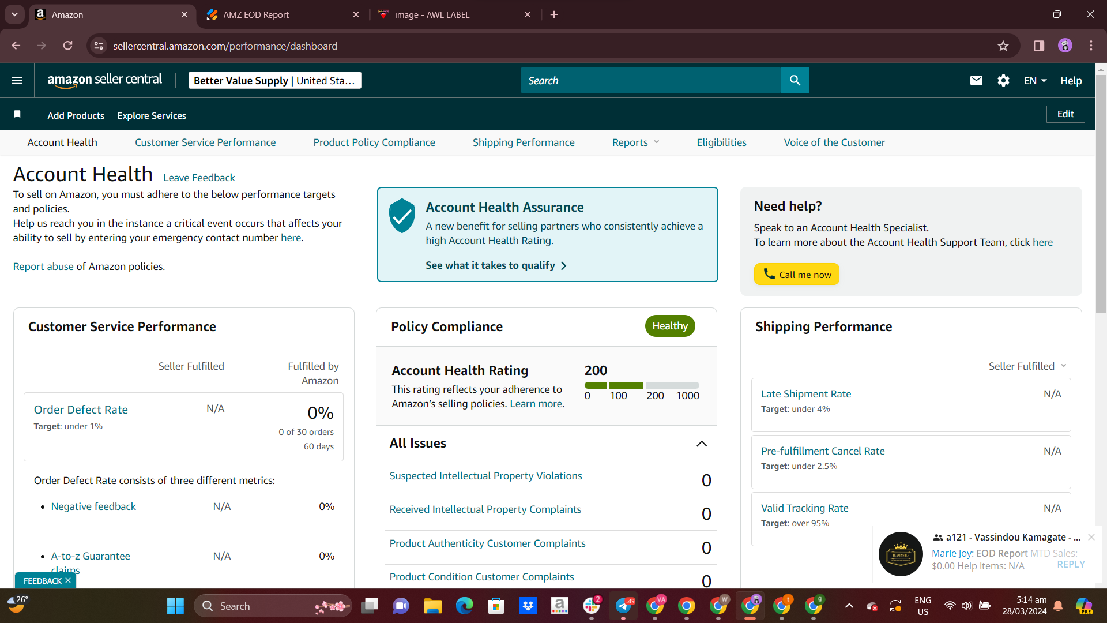Open a new browser tab

(554, 14)
